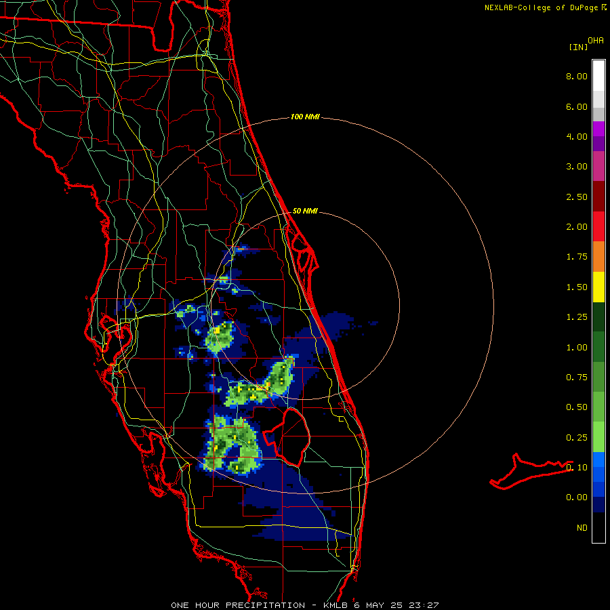This screenshot has width=610, height=610.
Task: Click the 1.75 legend value
Action: click(x=577, y=257)
